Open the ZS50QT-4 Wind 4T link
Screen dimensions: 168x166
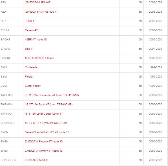[37, 160]
